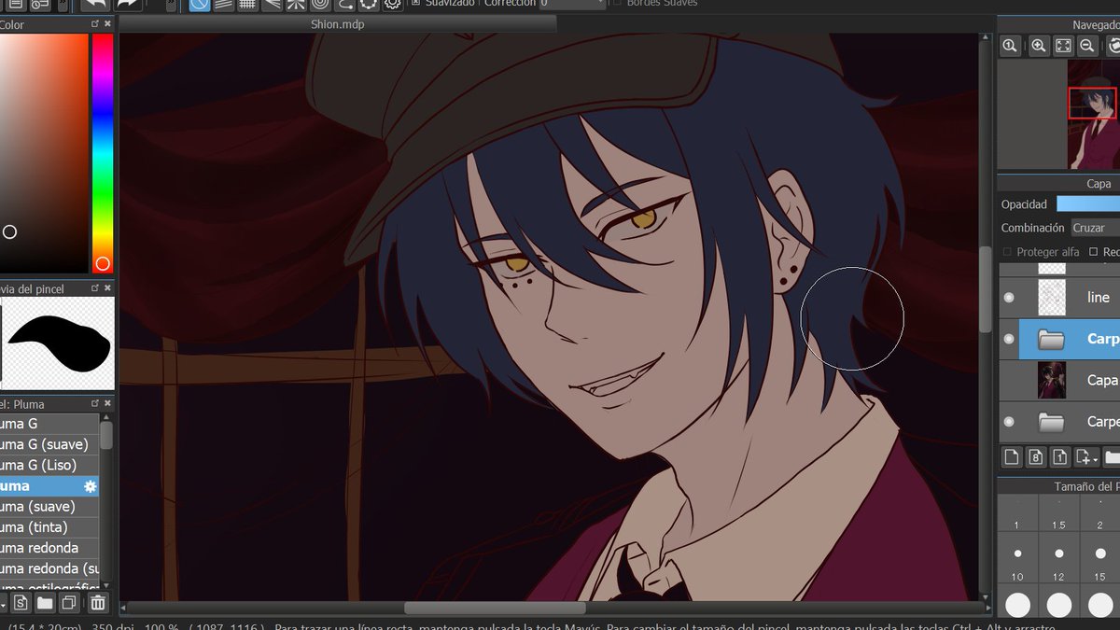Open the add layer dropdown arrow

1094,458
